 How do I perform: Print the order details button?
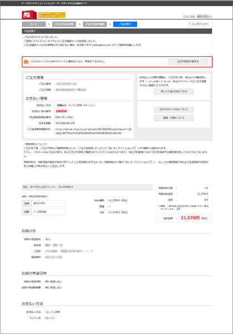click(188, 62)
